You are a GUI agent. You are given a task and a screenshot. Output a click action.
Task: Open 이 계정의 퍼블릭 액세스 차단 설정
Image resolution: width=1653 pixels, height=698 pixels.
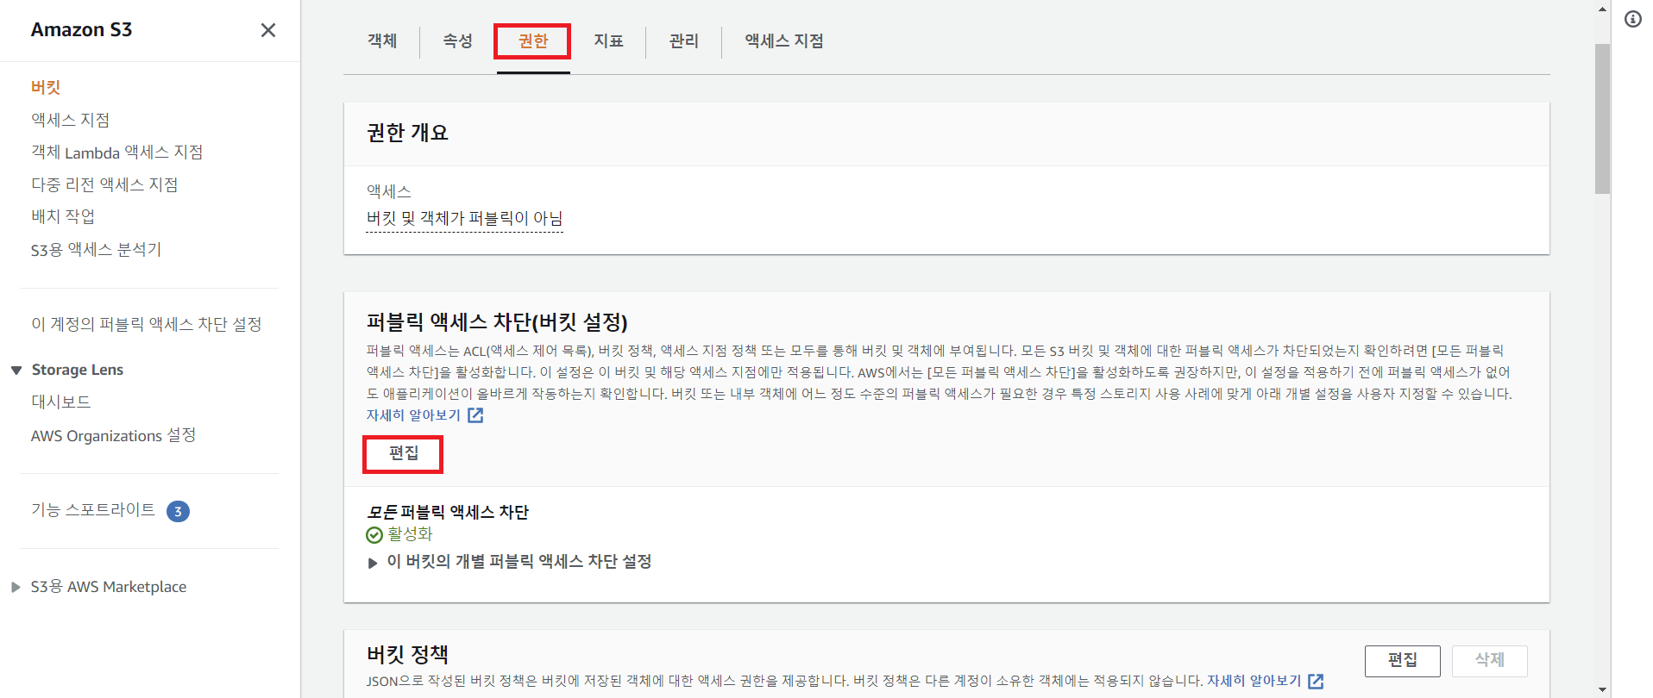[x=147, y=324]
